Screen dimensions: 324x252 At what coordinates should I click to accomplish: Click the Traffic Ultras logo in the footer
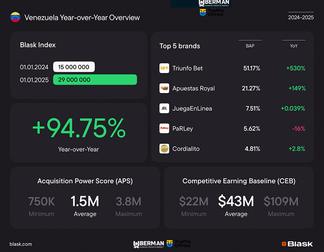(179, 243)
